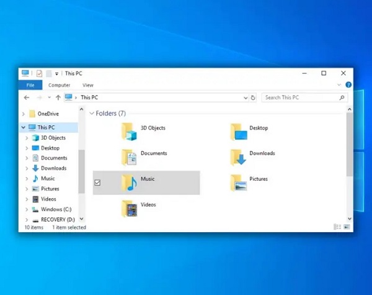Collapse the Folders (7) group
This screenshot has width=372, height=295.
92,114
